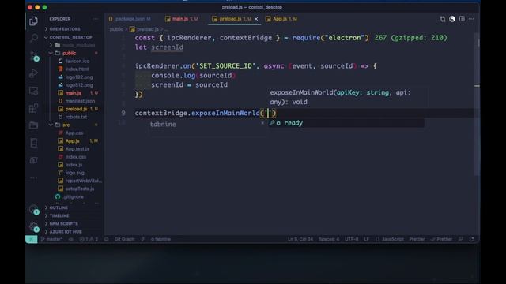Collapse the public folder
The height and width of the screenshot is (284, 506).
(x=69, y=53)
